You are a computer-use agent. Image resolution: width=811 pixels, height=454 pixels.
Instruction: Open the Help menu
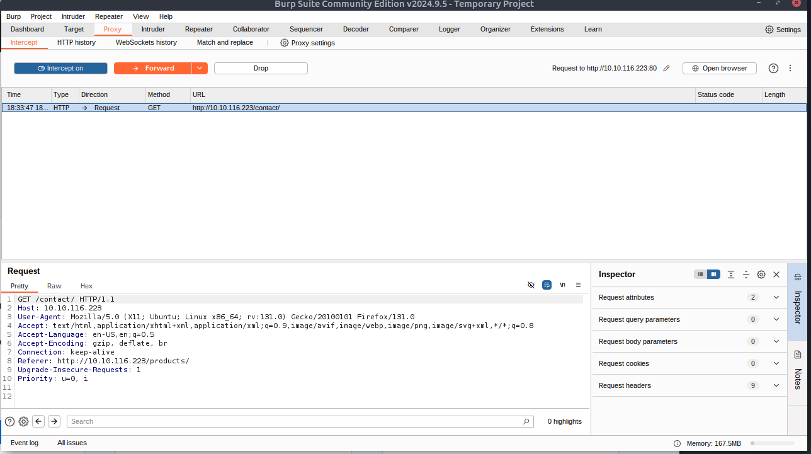[166, 16]
